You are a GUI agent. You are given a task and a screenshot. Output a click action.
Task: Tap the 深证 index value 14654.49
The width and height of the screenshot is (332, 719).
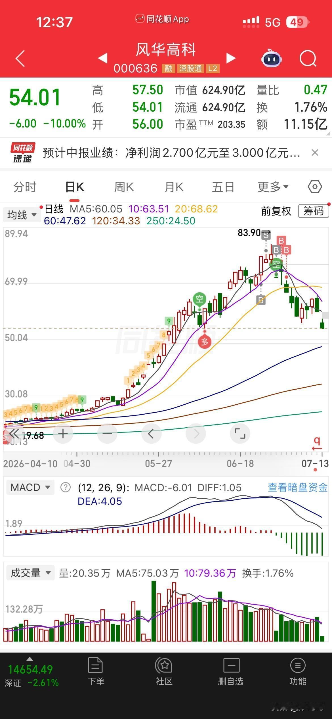[30, 669]
